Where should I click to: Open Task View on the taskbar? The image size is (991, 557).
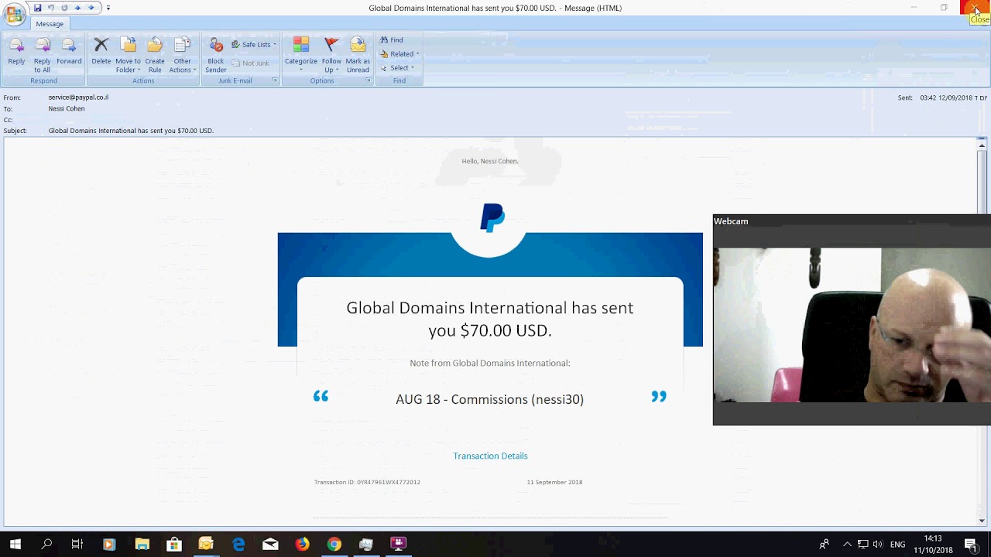coord(77,544)
